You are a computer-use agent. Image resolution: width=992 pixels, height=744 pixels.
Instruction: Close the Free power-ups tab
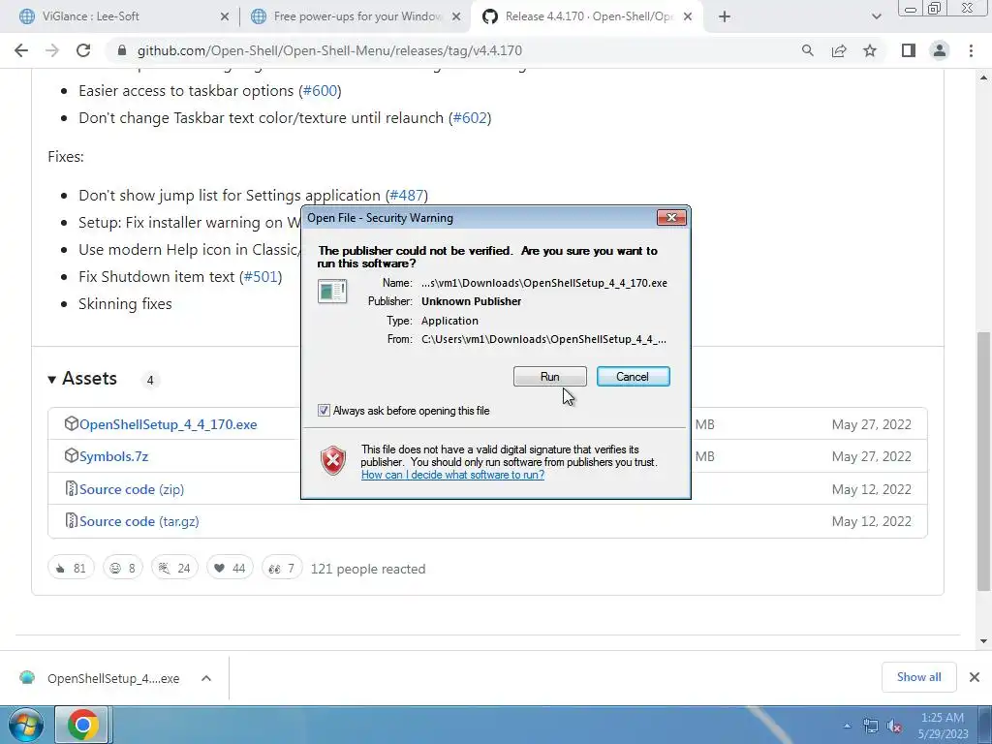coord(456,17)
